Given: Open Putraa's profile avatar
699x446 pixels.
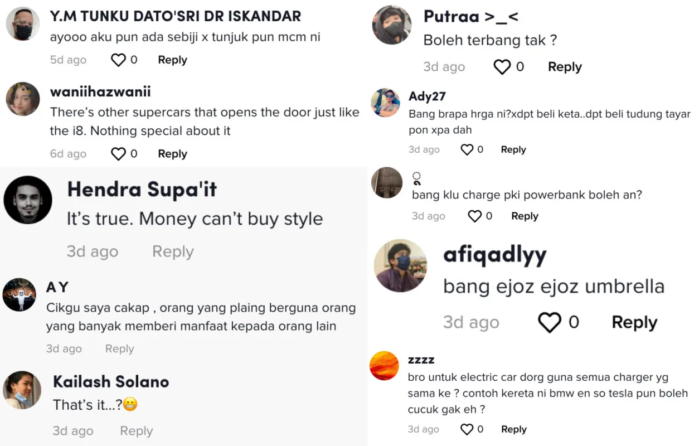Looking at the screenshot, I should (x=392, y=25).
